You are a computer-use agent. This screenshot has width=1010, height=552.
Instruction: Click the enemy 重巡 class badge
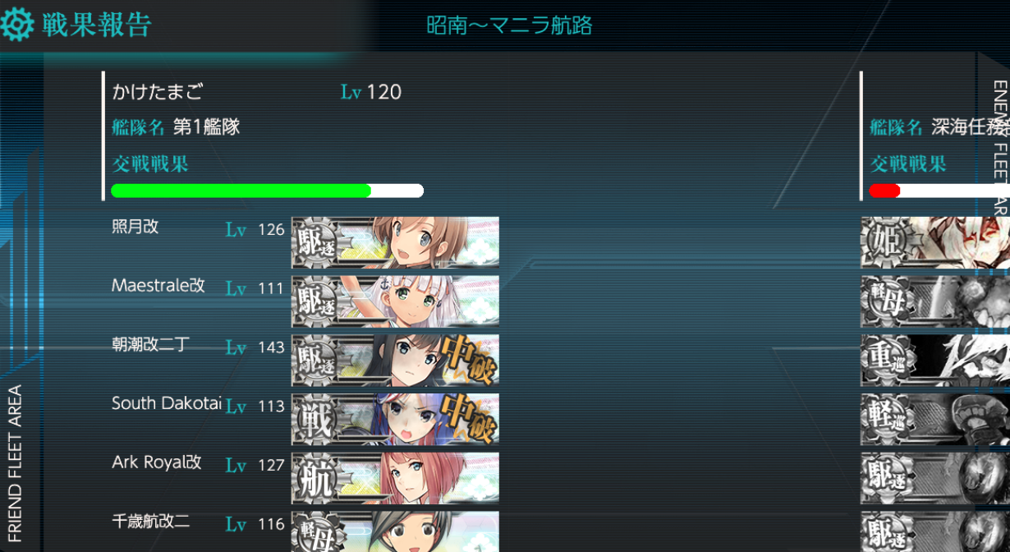click(884, 361)
